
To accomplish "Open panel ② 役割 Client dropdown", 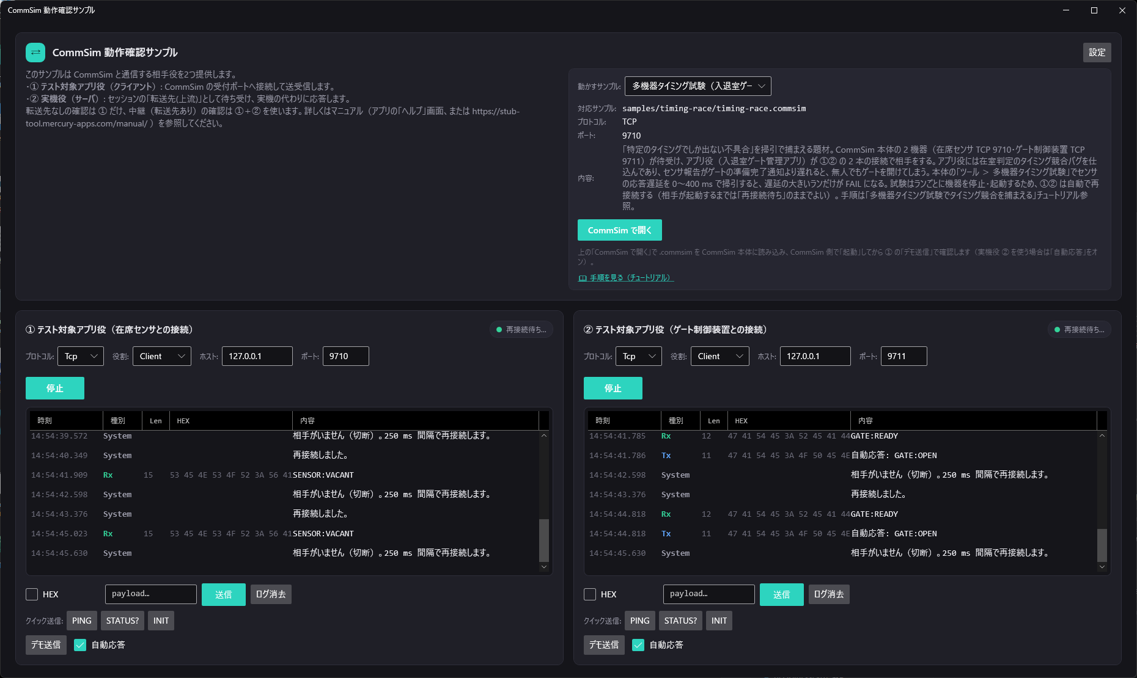I will click(x=720, y=356).
